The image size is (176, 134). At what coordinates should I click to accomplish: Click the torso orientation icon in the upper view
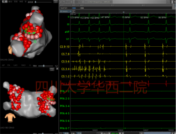point(10,50)
